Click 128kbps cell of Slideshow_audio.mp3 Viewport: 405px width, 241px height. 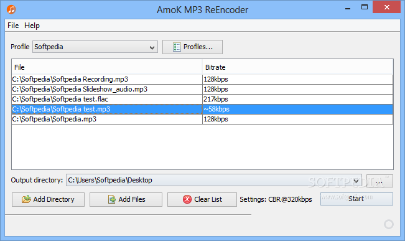click(x=297, y=89)
